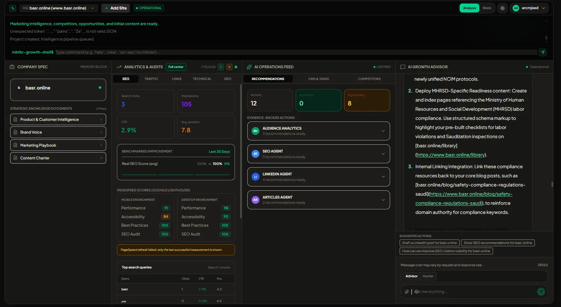Switch to the GEO tab
Screen dimensions: 561x307
[x=228, y=79]
